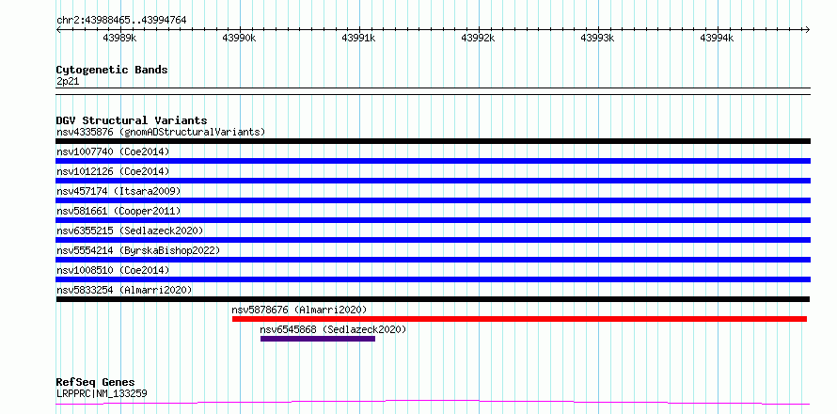
Task: Click the left arrowhead of the ruler
Action: click(x=58, y=29)
